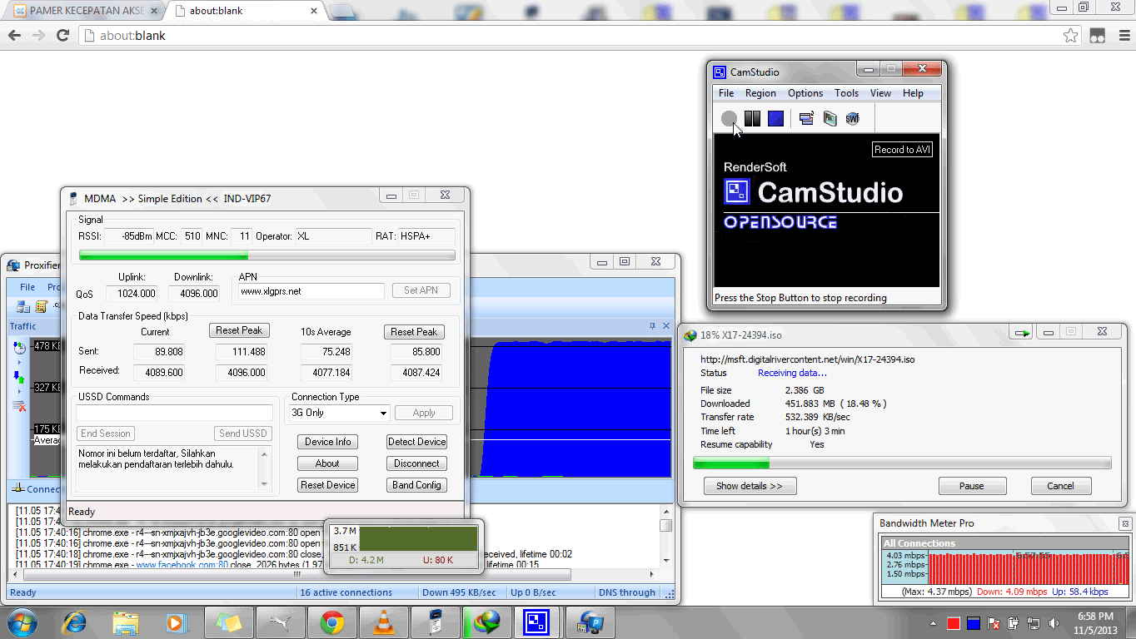Image resolution: width=1136 pixels, height=639 pixels.
Task: Click the blue Stop icon in CamStudio toolbar
Action: pyautogui.click(x=775, y=118)
